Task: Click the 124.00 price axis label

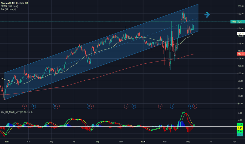Action: click(241, 29)
